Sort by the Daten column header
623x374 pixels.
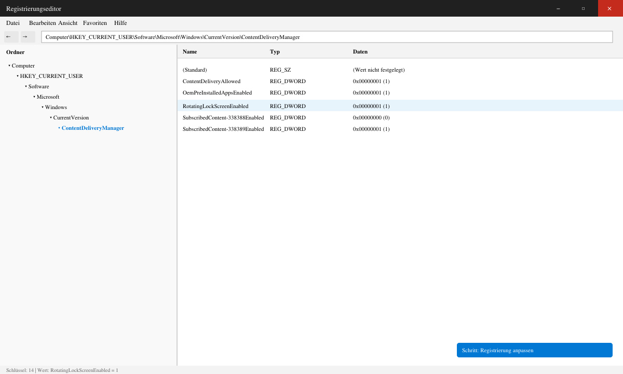pos(360,51)
